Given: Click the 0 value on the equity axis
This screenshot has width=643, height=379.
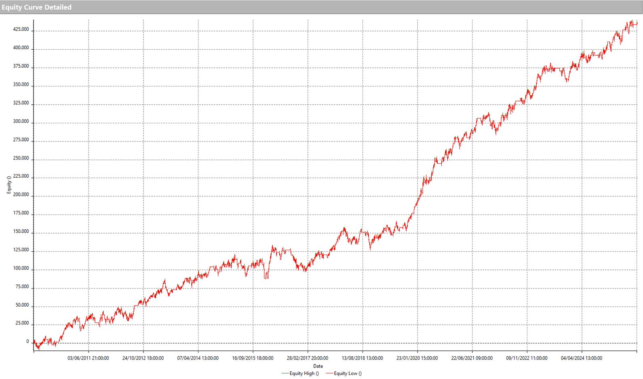Looking at the screenshot, I should point(27,342).
